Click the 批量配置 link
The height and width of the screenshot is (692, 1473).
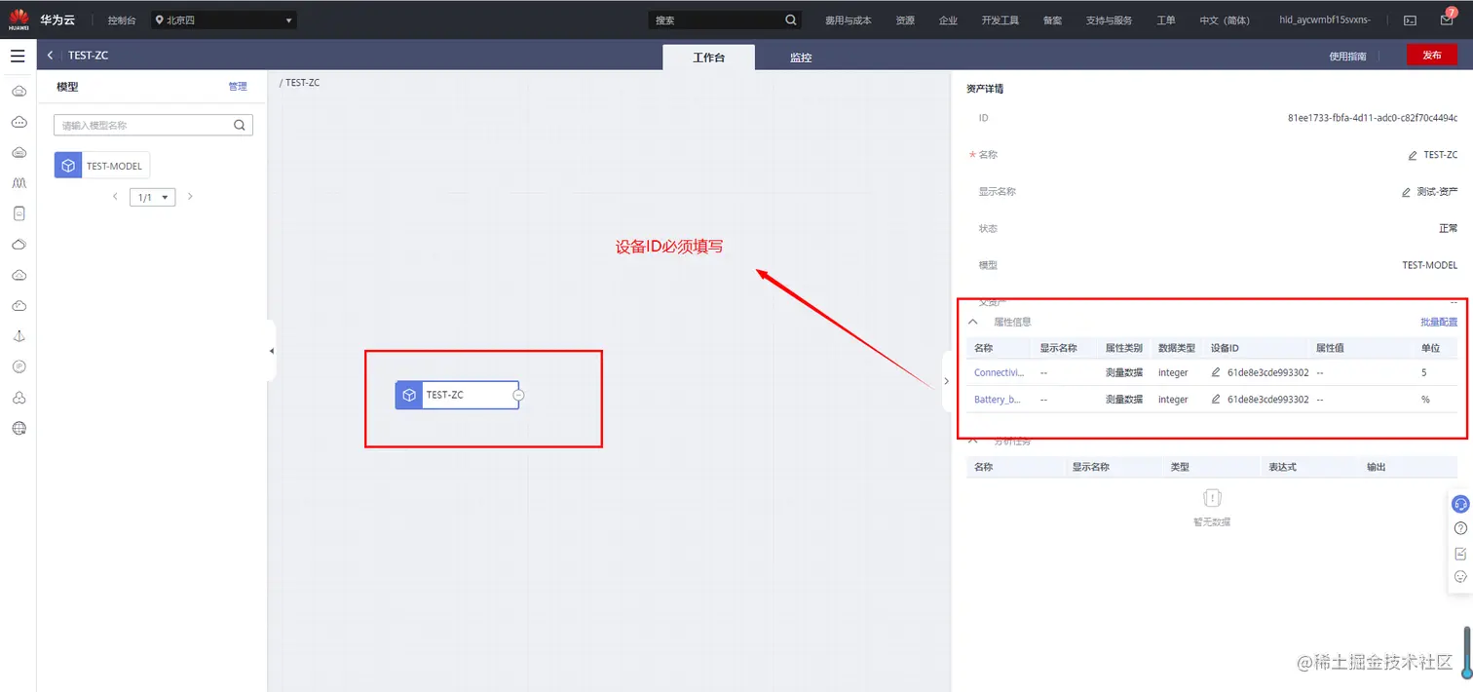[1439, 322]
